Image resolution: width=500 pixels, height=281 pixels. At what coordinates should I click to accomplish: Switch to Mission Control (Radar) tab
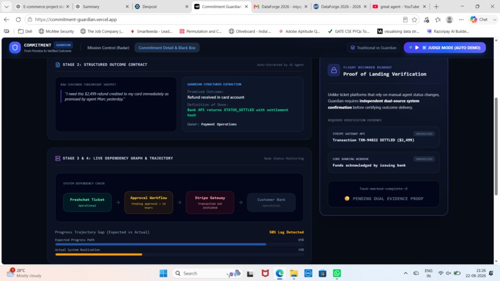108,48
